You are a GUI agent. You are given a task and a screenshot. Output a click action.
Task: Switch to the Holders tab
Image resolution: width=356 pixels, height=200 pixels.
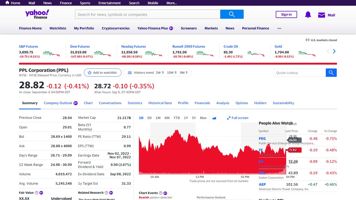[260, 103]
